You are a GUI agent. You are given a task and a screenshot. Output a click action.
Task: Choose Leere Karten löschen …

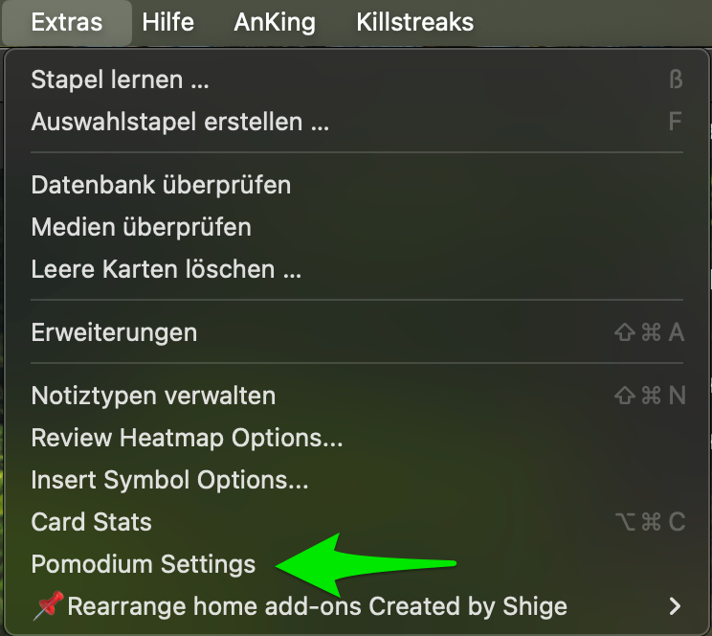167,269
